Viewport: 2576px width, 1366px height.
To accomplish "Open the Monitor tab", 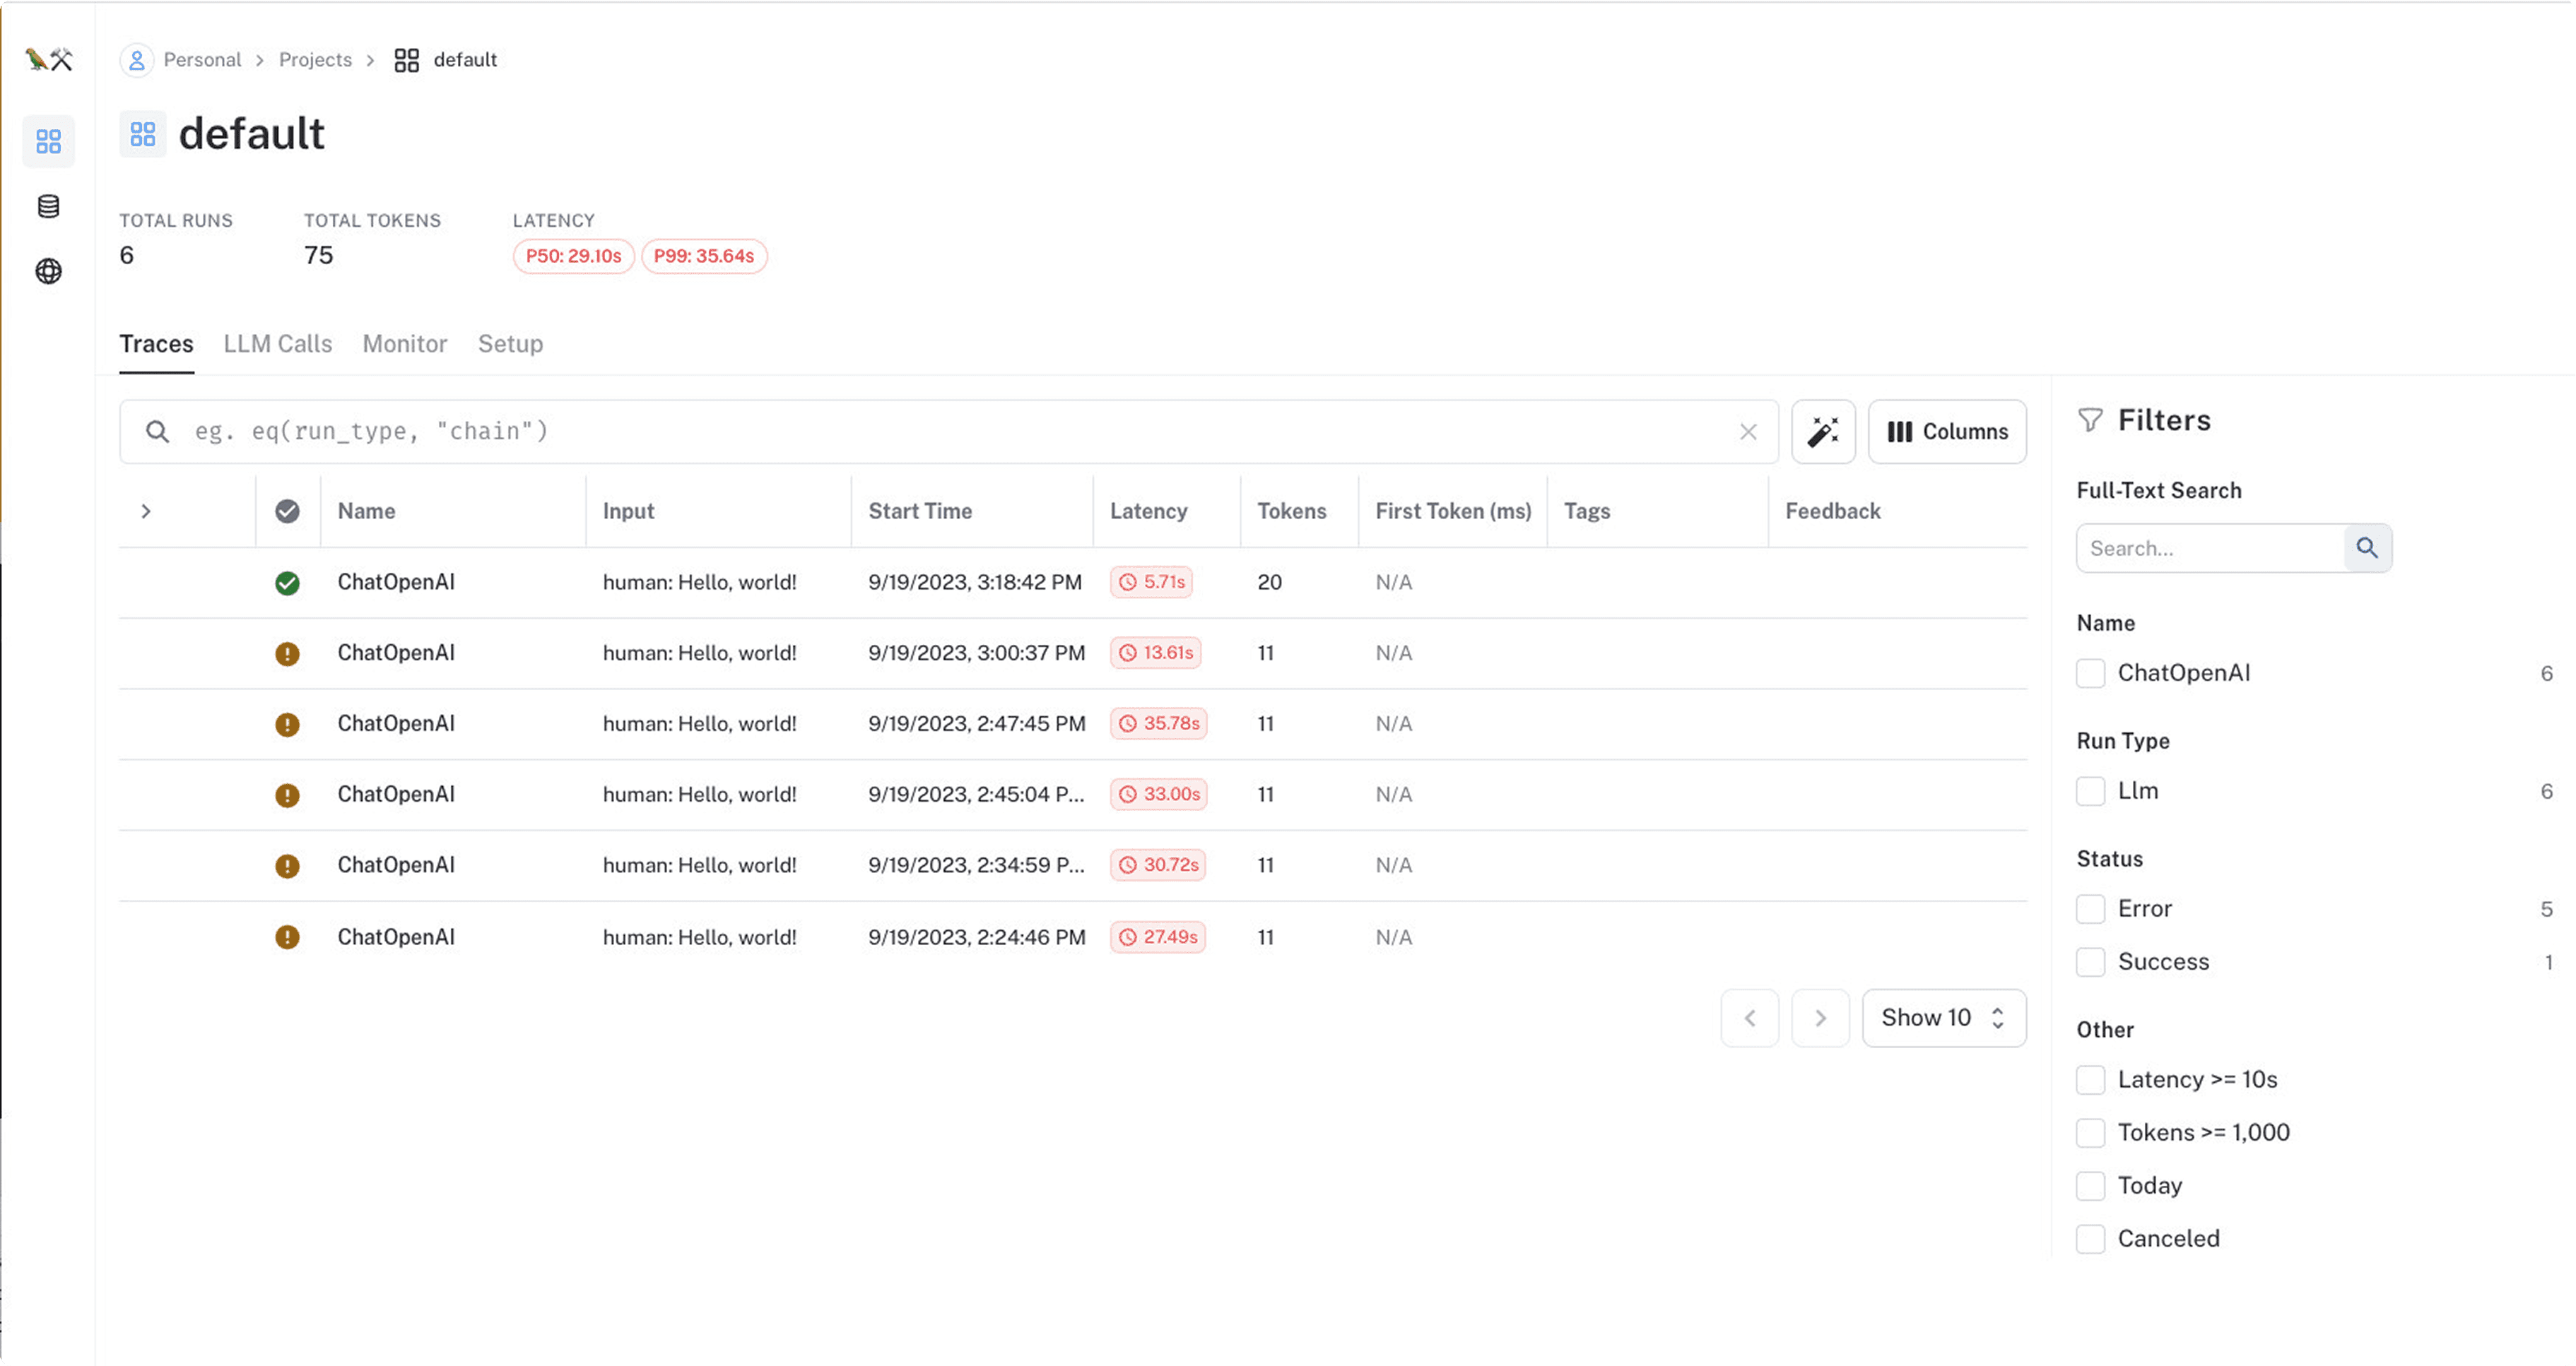I will click(x=404, y=344).
